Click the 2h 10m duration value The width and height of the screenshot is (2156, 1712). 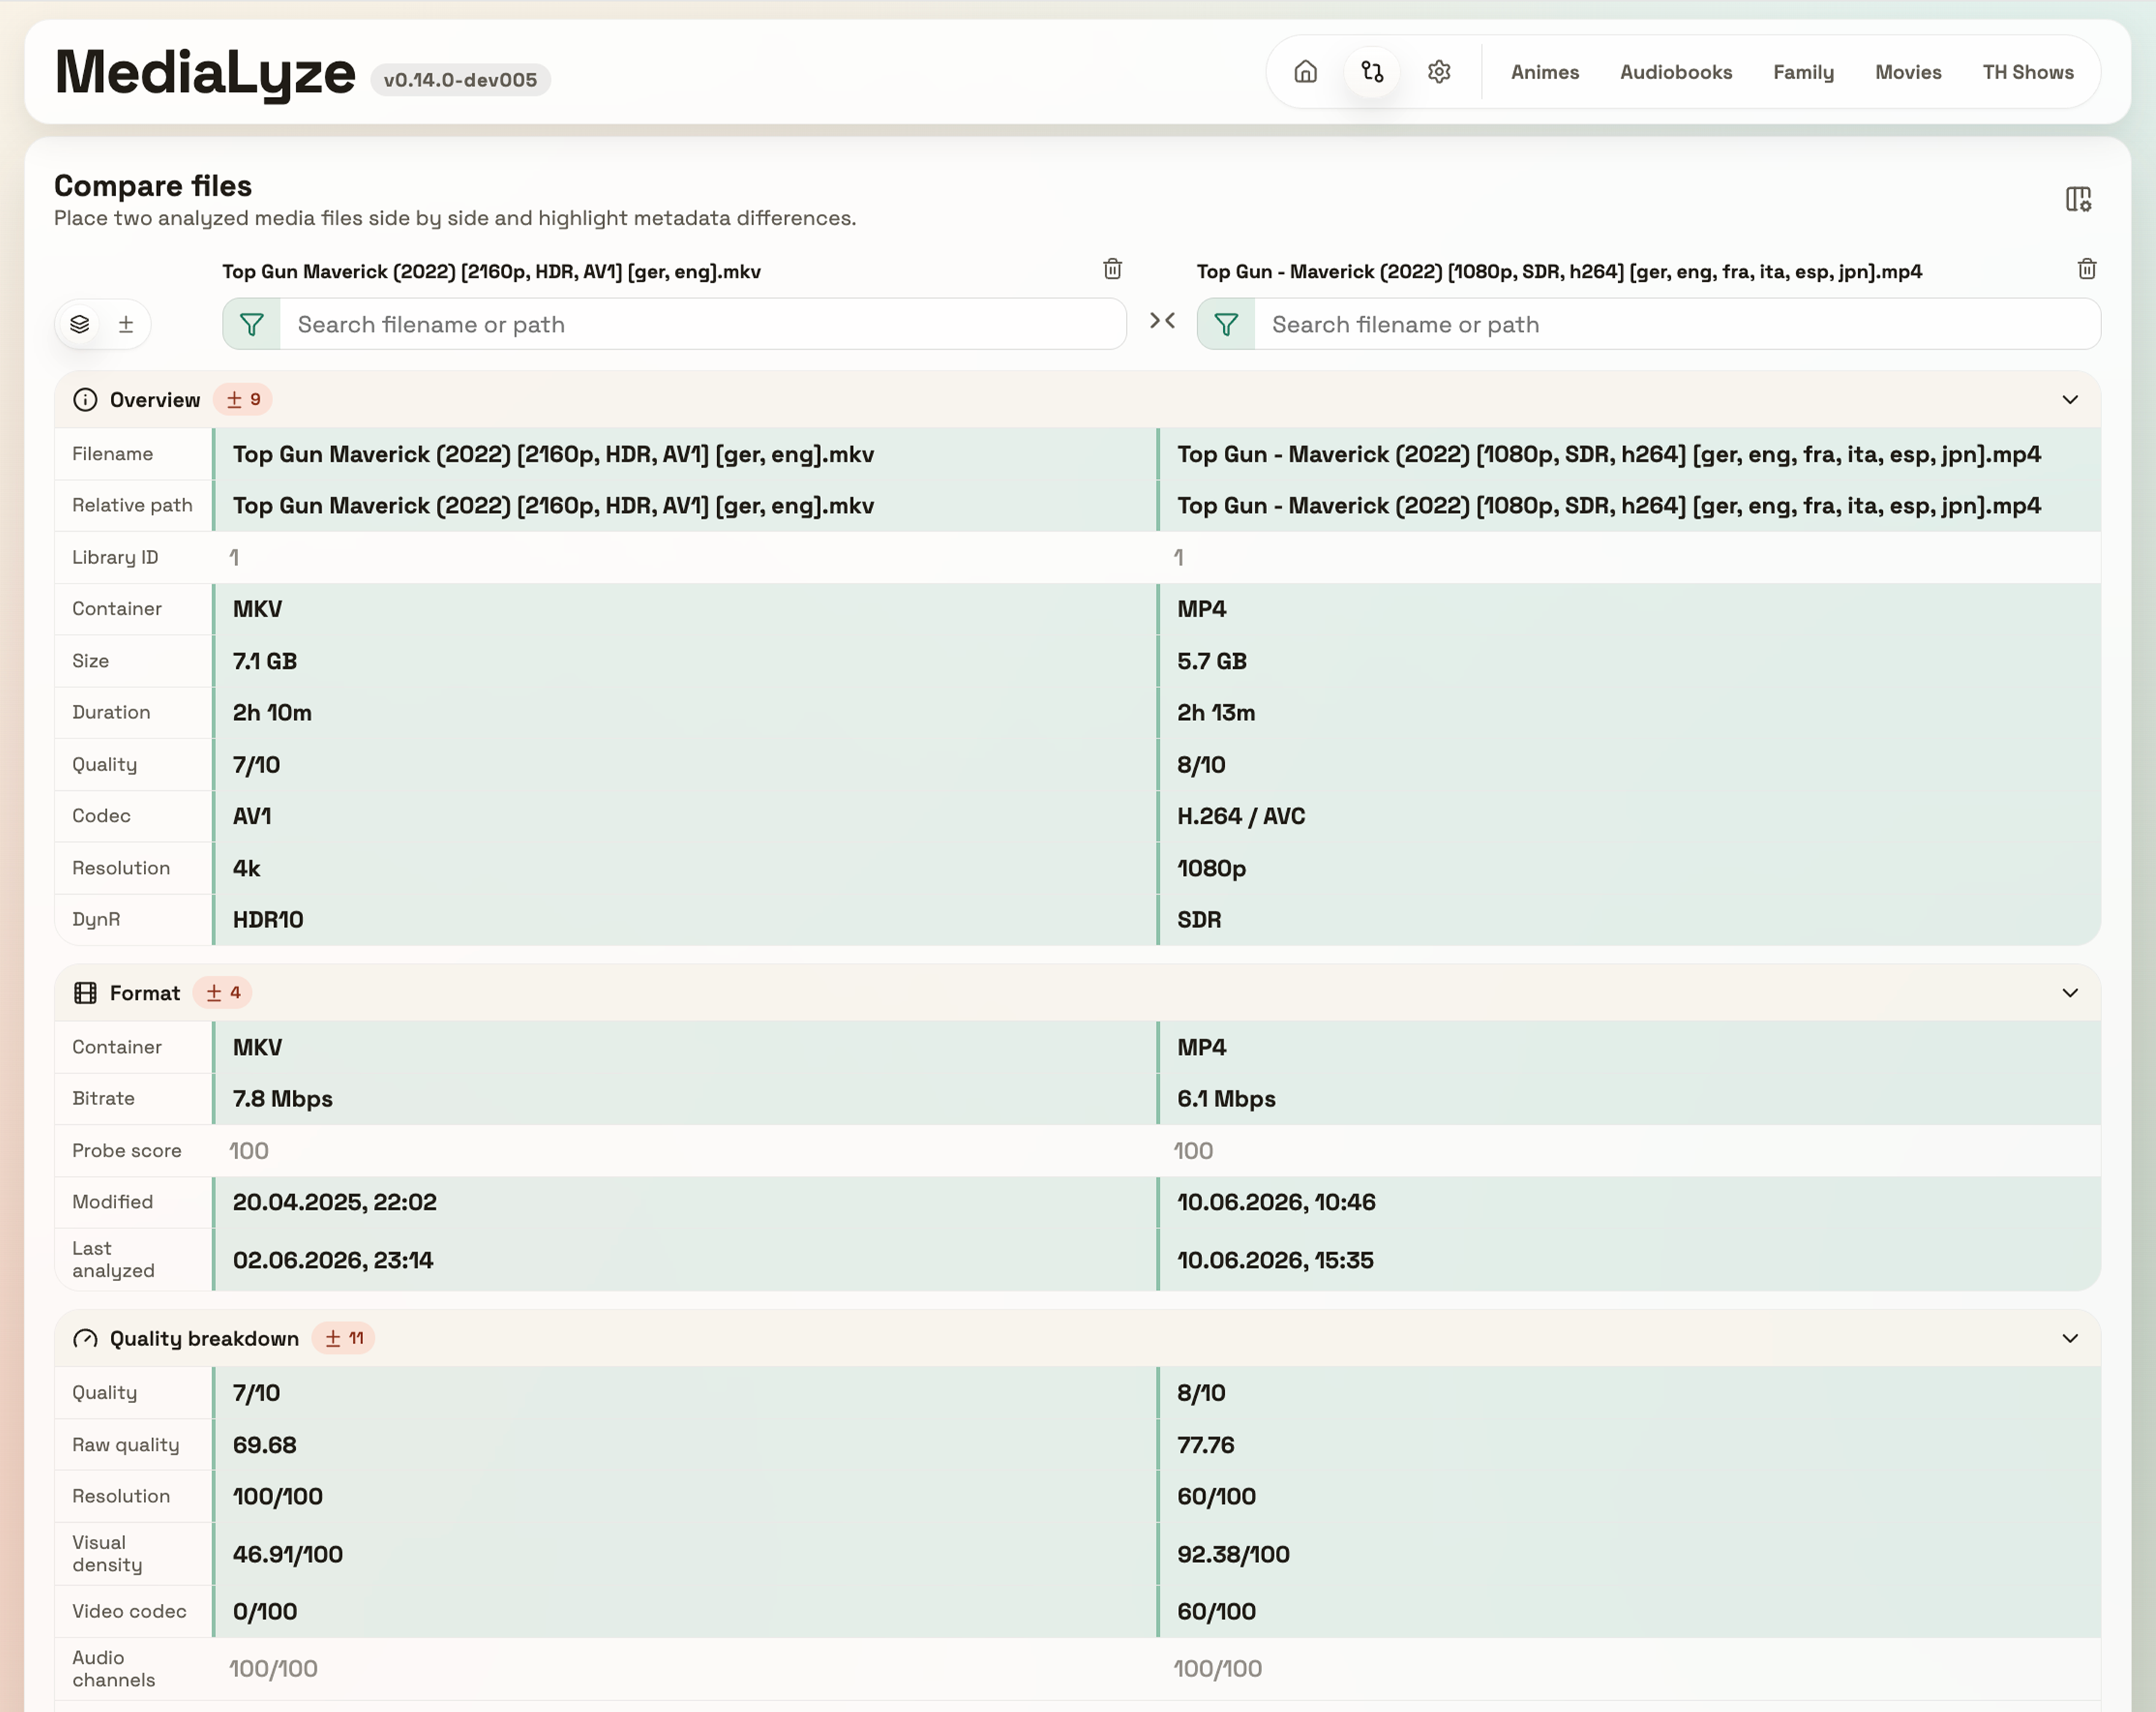[x=272, y=713]
